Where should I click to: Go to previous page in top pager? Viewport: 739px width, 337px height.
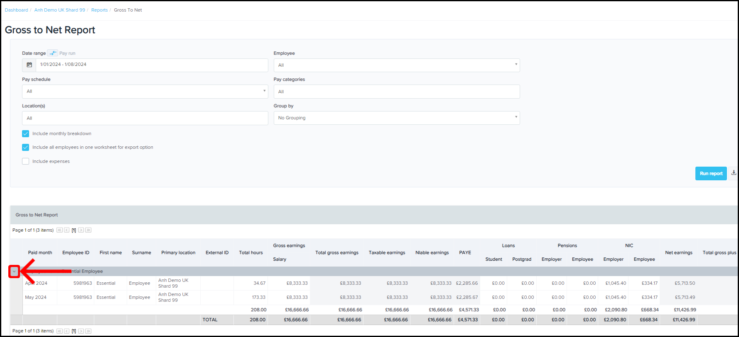pyautogui.click(x=66, y=230)
